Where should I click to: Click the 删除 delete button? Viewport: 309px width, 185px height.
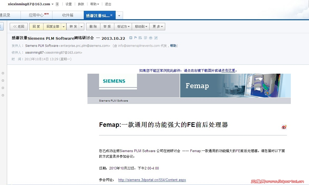click(x=93, y=27)
